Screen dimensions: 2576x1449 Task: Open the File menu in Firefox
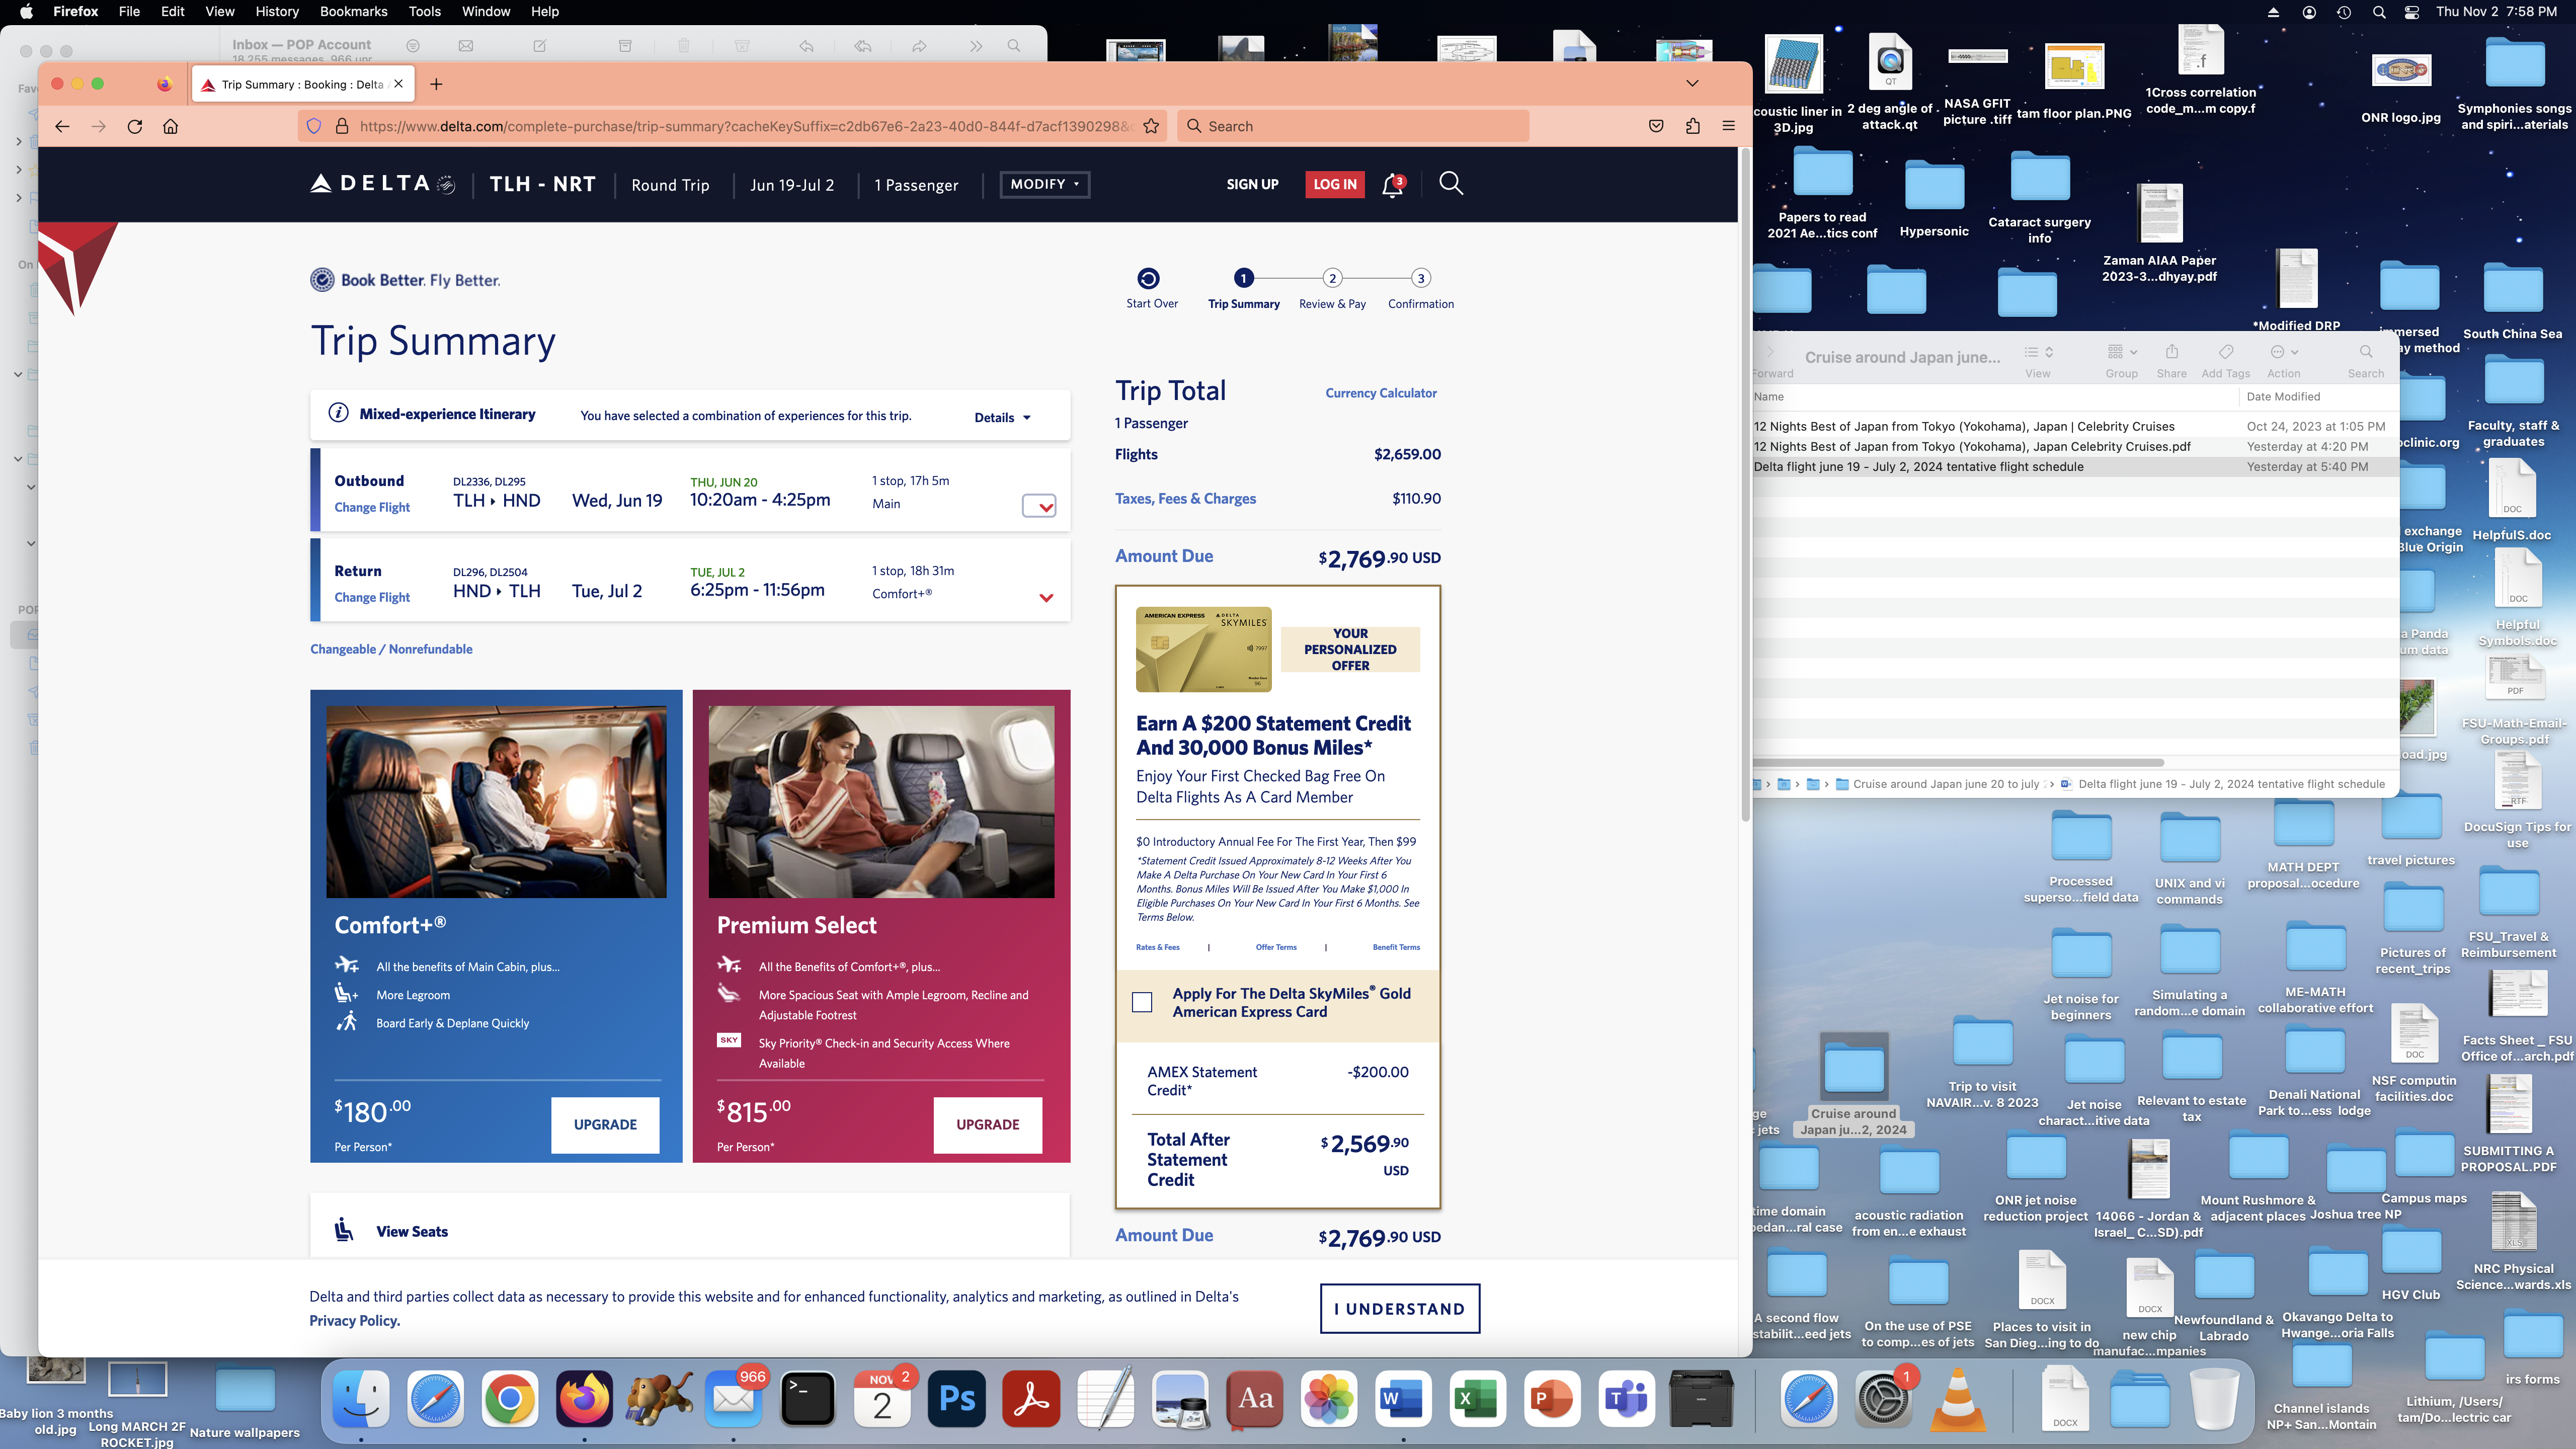pos(129,12)
